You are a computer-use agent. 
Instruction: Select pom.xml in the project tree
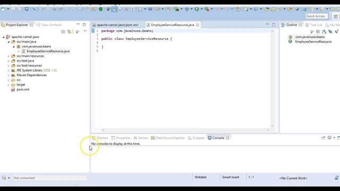23,90
